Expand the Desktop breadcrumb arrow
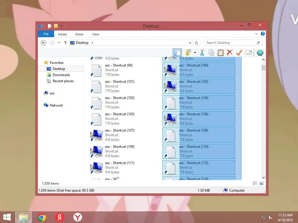Image resolution: width=298 pixels, height=223 pixels. 92,43
